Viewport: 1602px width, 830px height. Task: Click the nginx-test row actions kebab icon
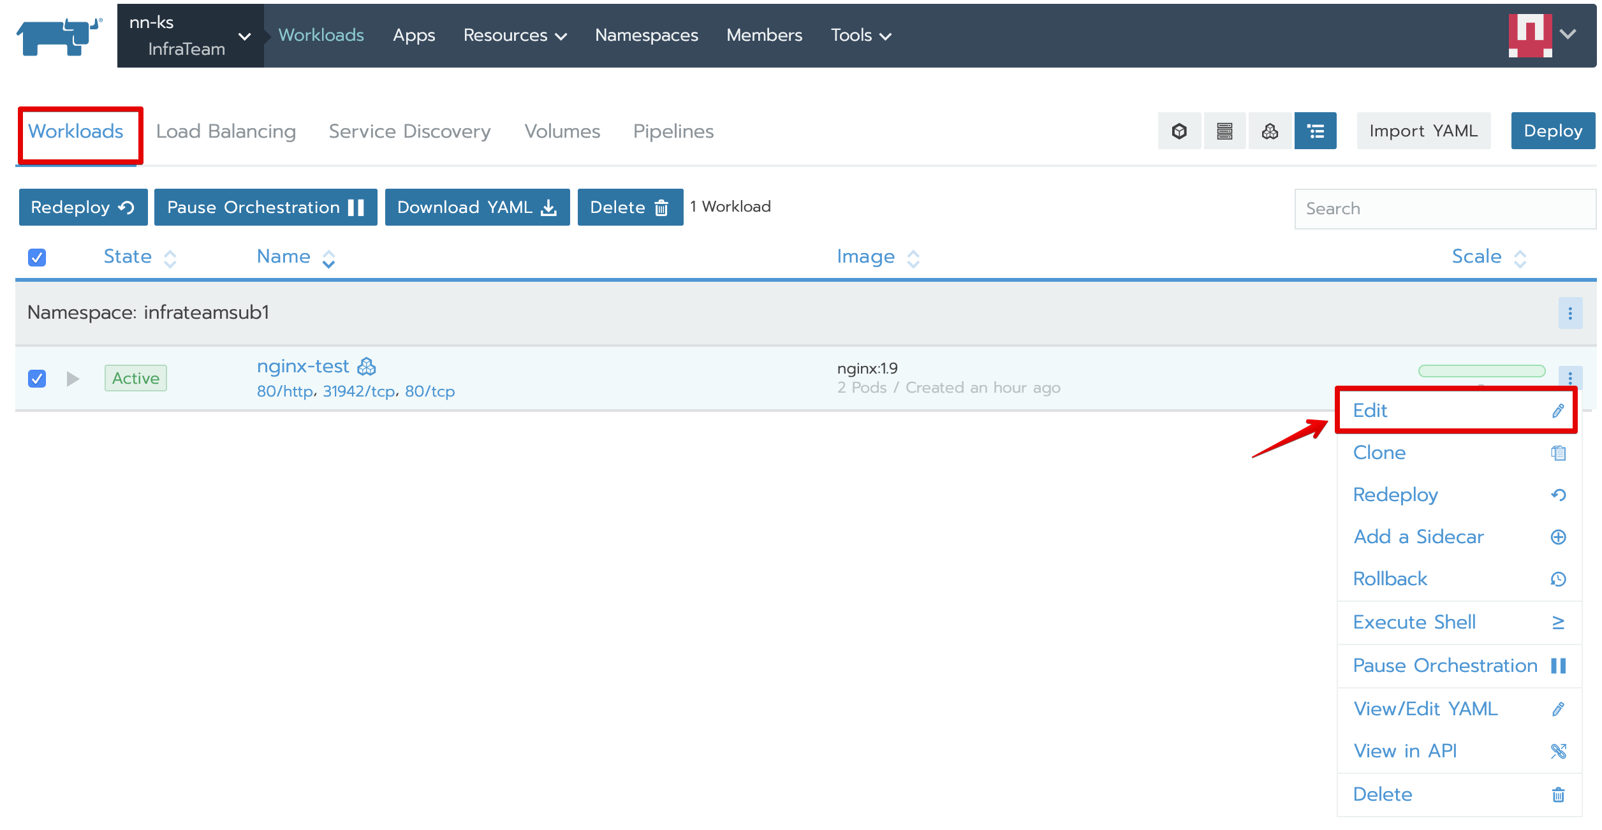pyautogui.click(x=1569, y=377)
